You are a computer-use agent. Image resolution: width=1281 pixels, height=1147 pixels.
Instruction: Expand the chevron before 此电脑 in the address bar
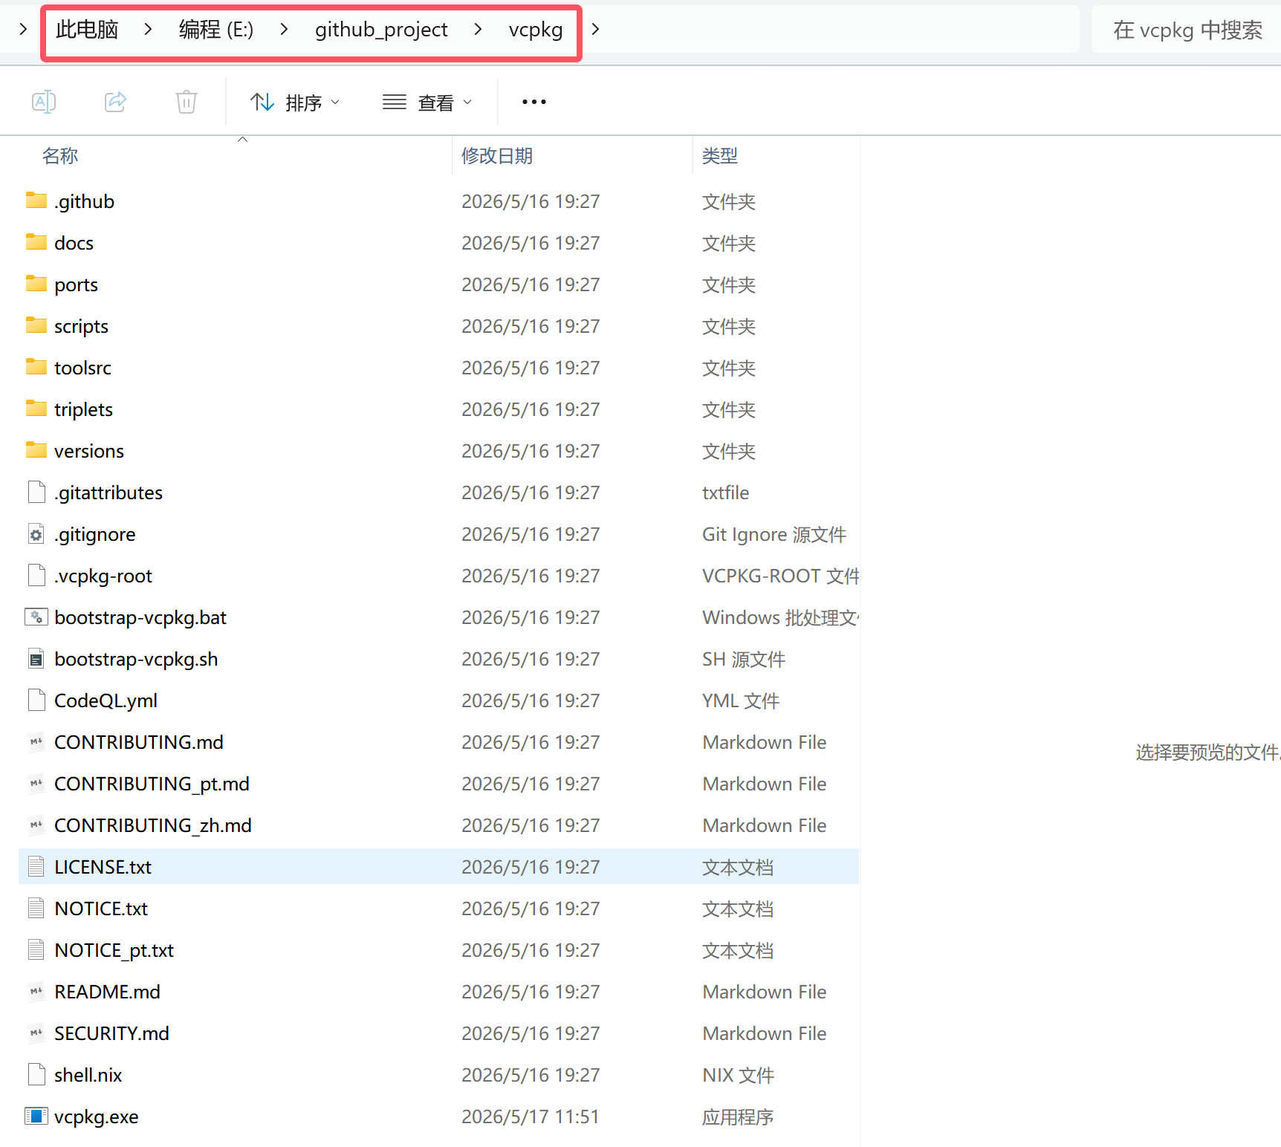coord(23,29)
